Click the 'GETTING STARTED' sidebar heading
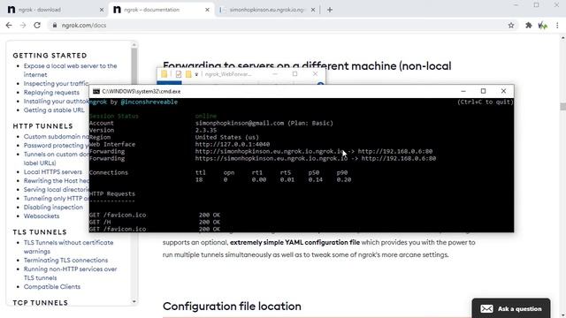This screenshot has width=566, height=318. pyautogui.click(x=50, y=56)
